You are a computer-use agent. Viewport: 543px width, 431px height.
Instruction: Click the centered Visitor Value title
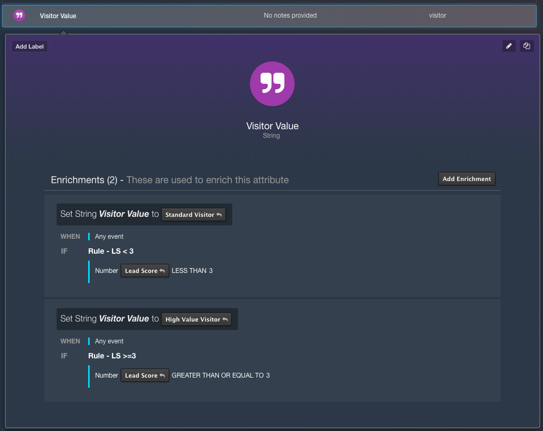pyautogui.click(x=272, y=126)
